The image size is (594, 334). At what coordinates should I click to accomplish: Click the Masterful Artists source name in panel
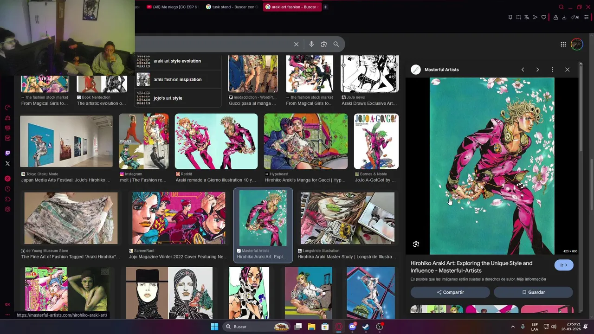click(441, 70)
